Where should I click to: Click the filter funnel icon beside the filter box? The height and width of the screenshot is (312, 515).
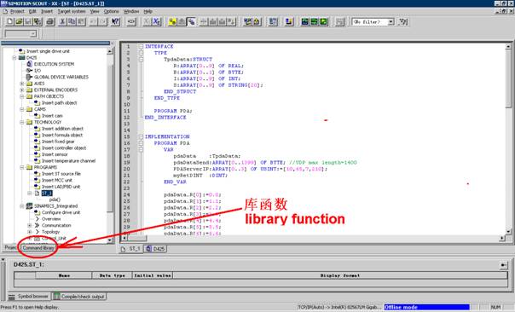coord(403,21)
